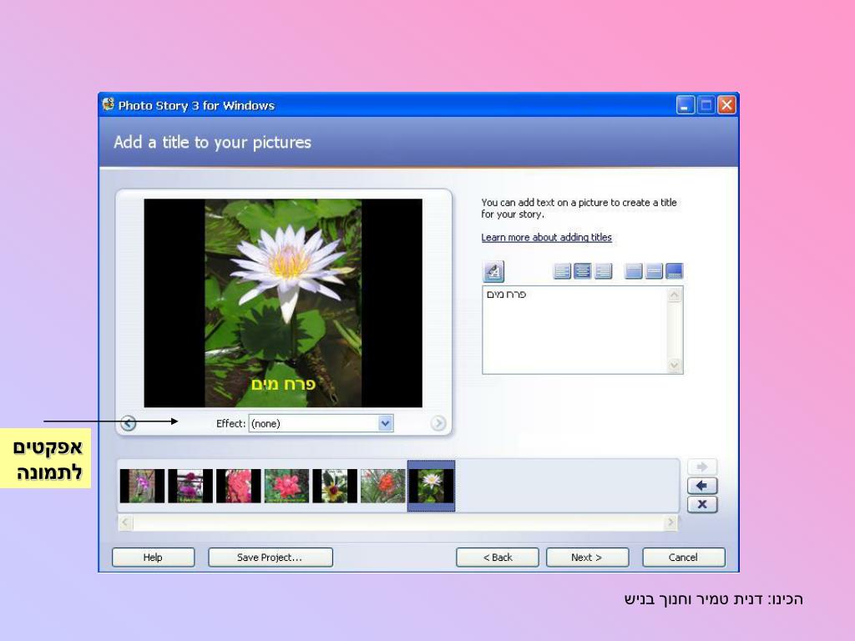The image size is (855, 641).
Task: Move selected picture left in filmstrip
Action: click(702, 486)
